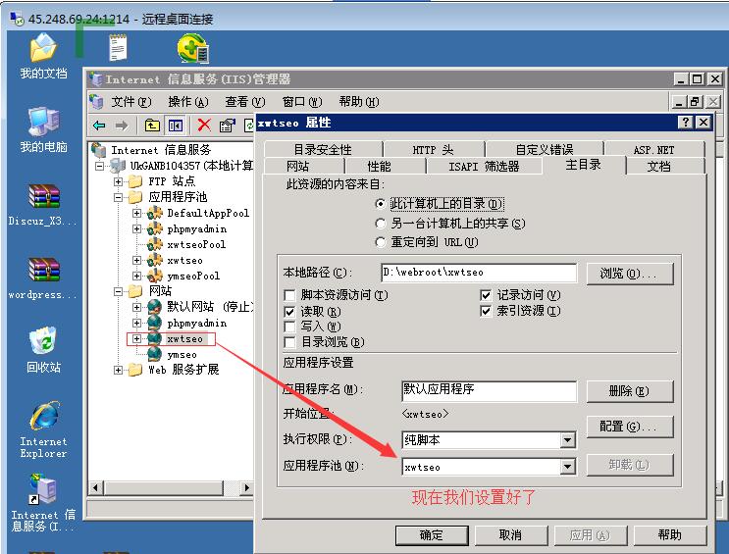
Task: Open the Internet Explorer desktop icon
Action: click(43, 430)
